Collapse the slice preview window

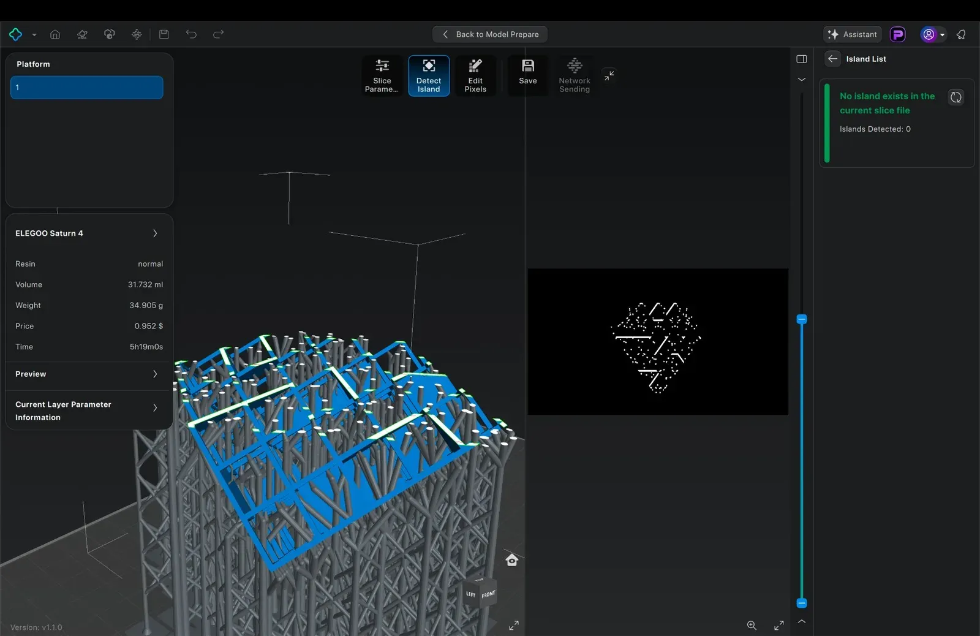(x=609, y=75)
